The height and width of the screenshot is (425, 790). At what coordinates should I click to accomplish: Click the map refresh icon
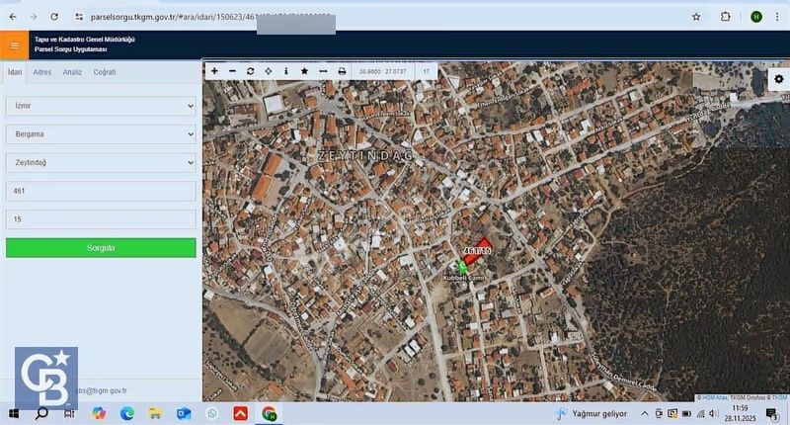[x=251, y=71]
